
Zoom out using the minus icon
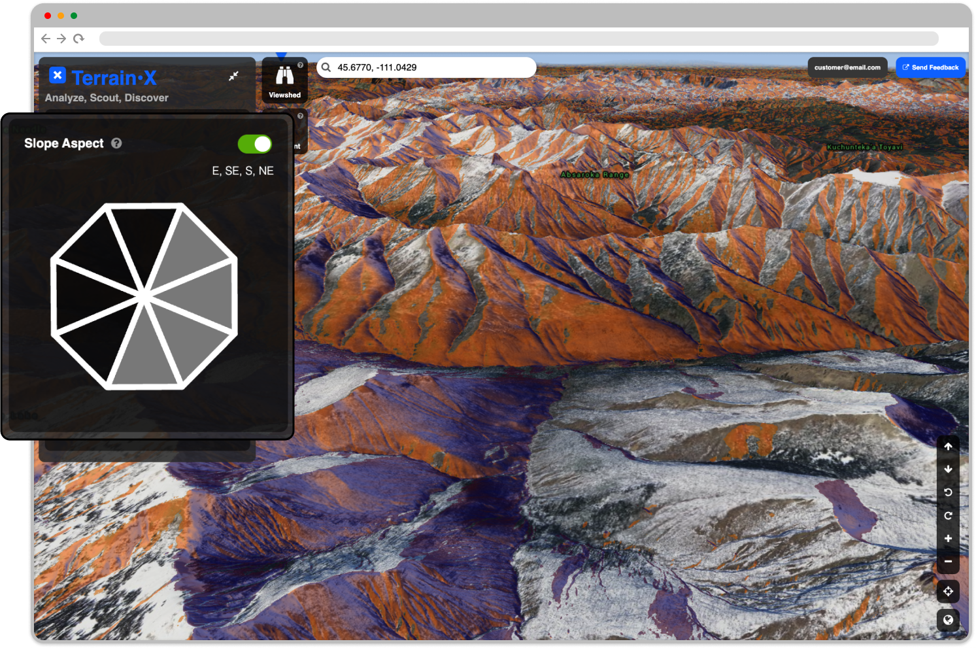click(948, 561)
